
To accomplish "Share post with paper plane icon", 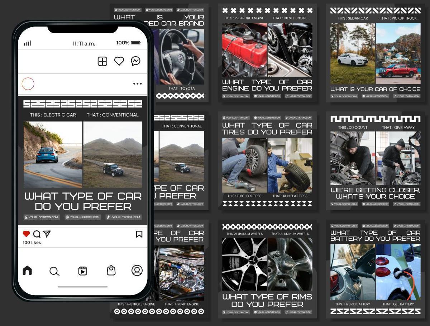I will pos(47,234).
